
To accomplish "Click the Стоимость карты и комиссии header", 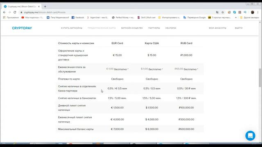I will [x=76, y=43].
